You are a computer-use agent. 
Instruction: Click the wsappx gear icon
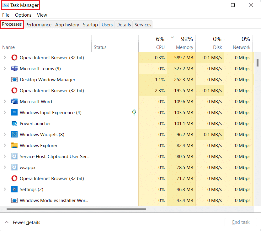[x=14, y=167]
